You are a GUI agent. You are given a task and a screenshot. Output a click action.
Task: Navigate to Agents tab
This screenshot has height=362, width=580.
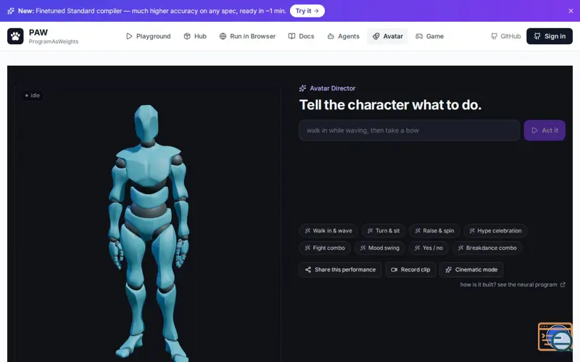343,36
